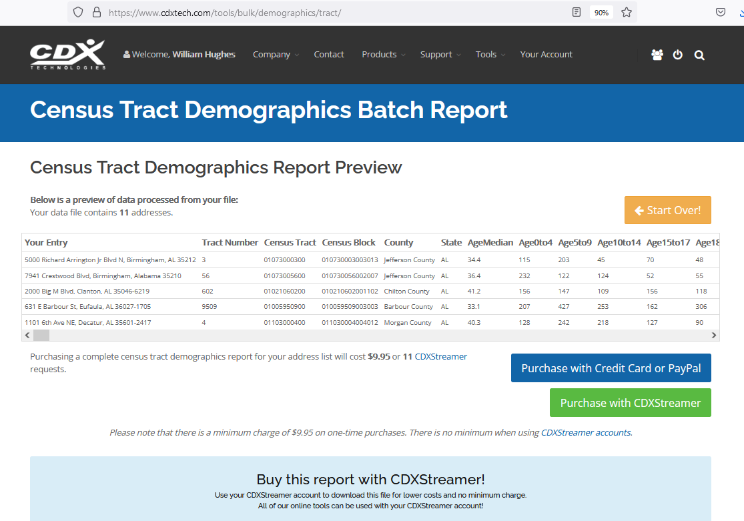Open site search magnifier icon
The width and height of the screenshot is (744, 521).
pyautogui.click(x=699, y=55)
